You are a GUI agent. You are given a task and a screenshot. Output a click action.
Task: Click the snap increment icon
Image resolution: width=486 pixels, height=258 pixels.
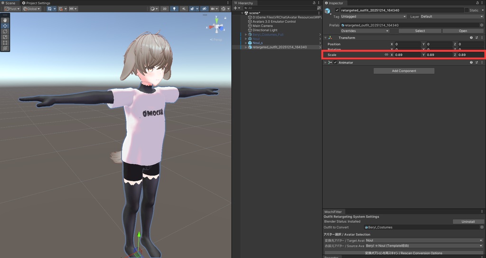pos(61,9)
